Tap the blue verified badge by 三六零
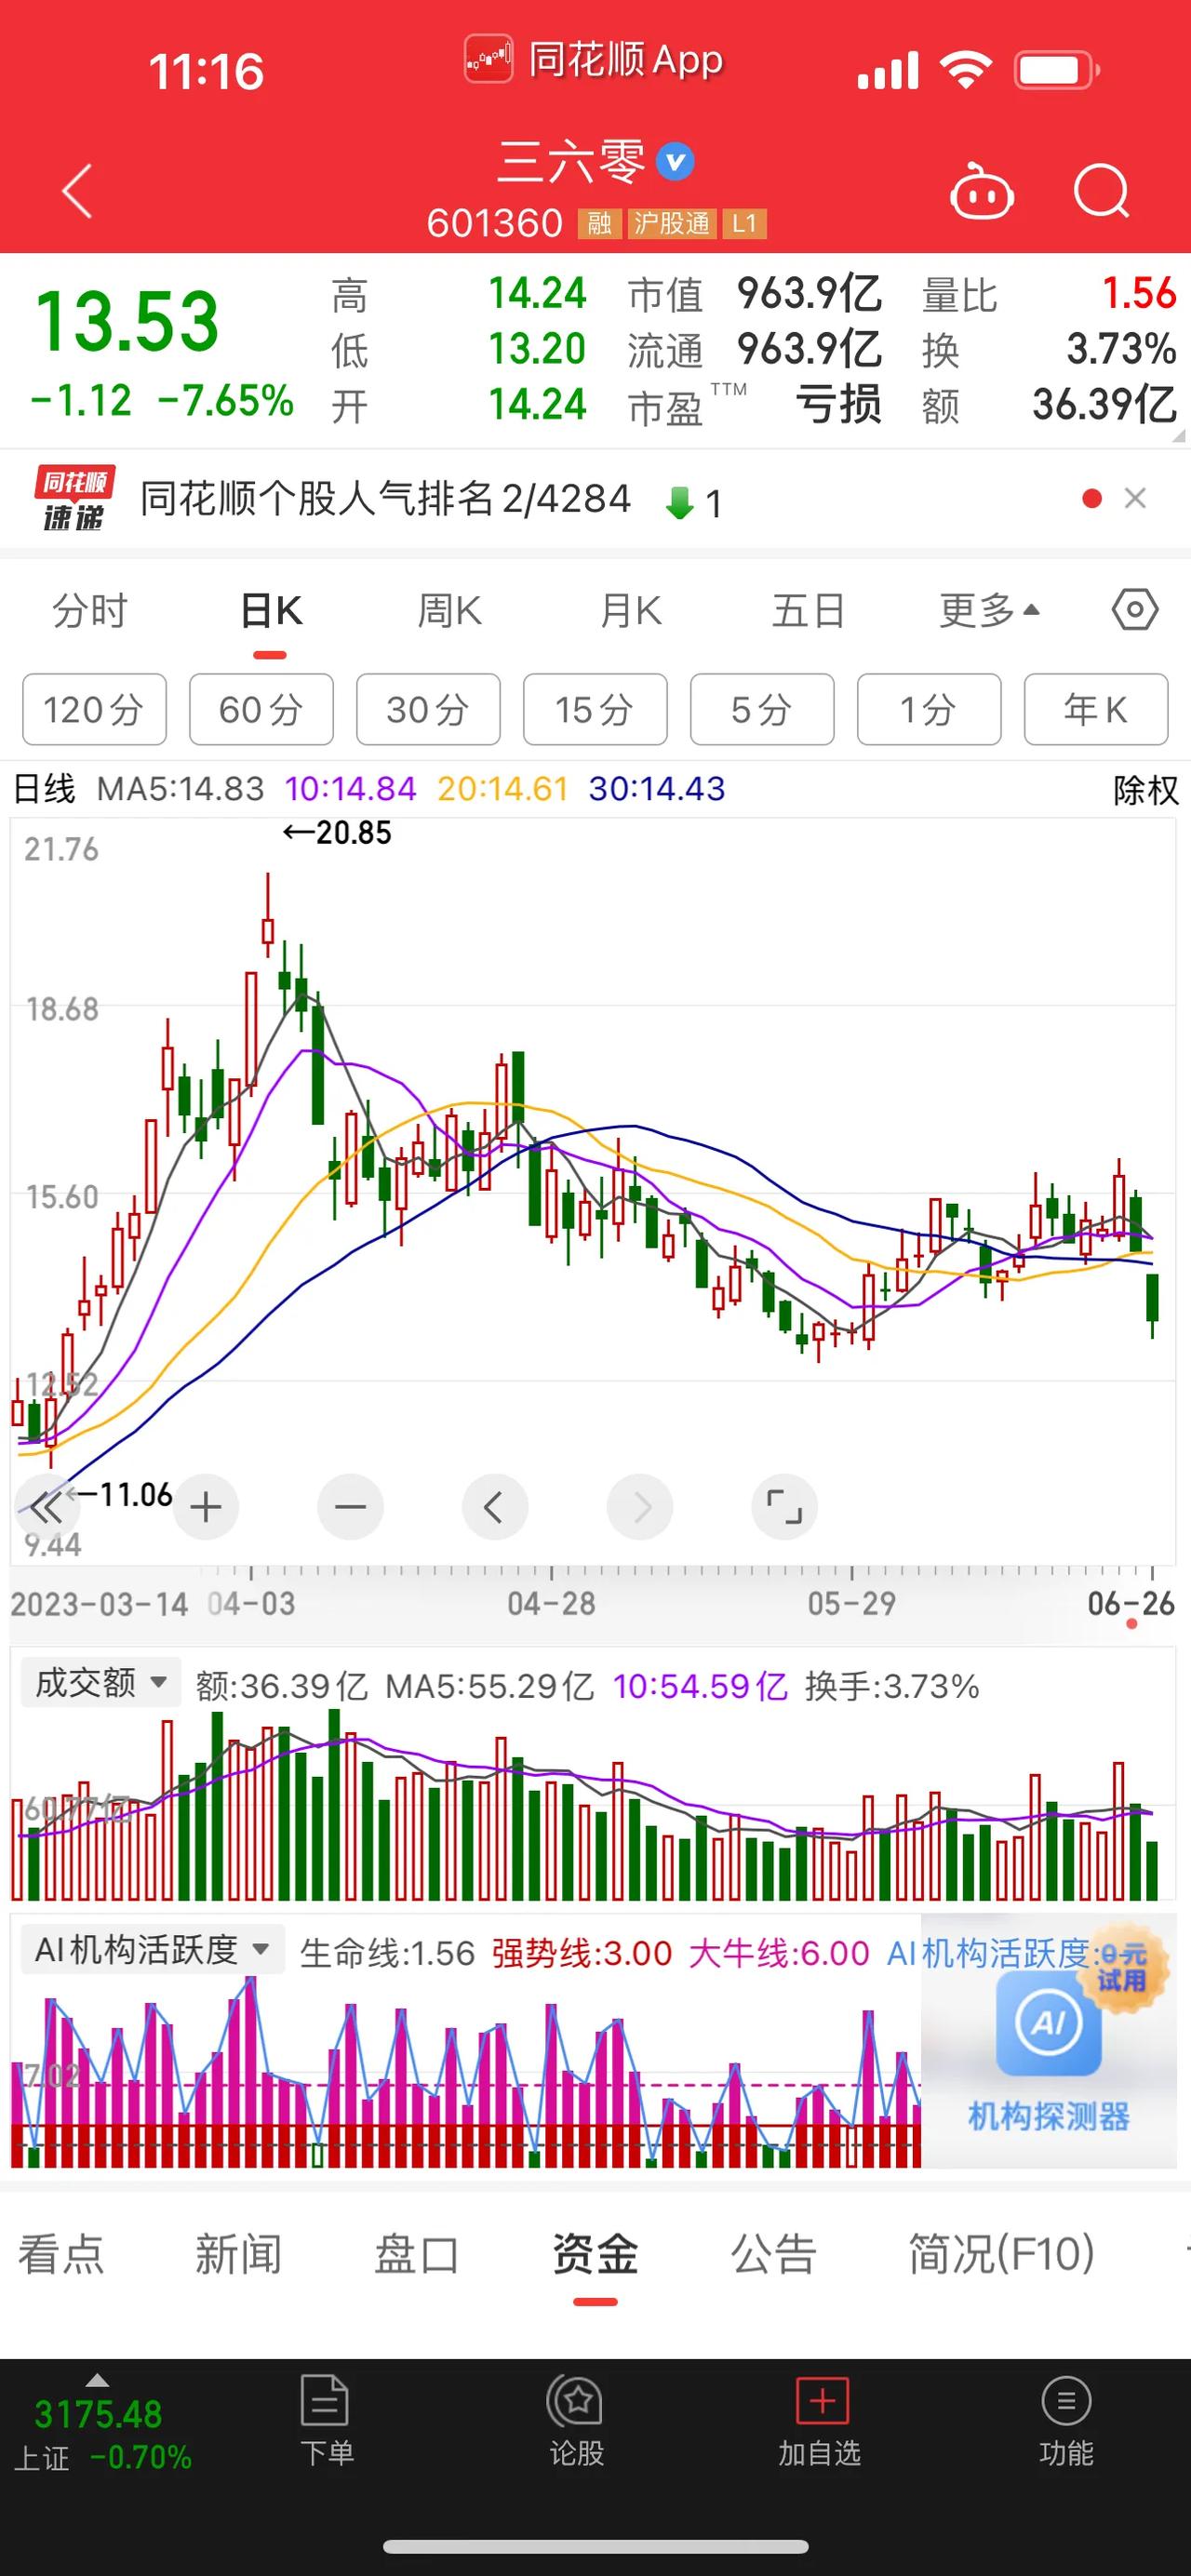1191x2576 pixels. 676,161
